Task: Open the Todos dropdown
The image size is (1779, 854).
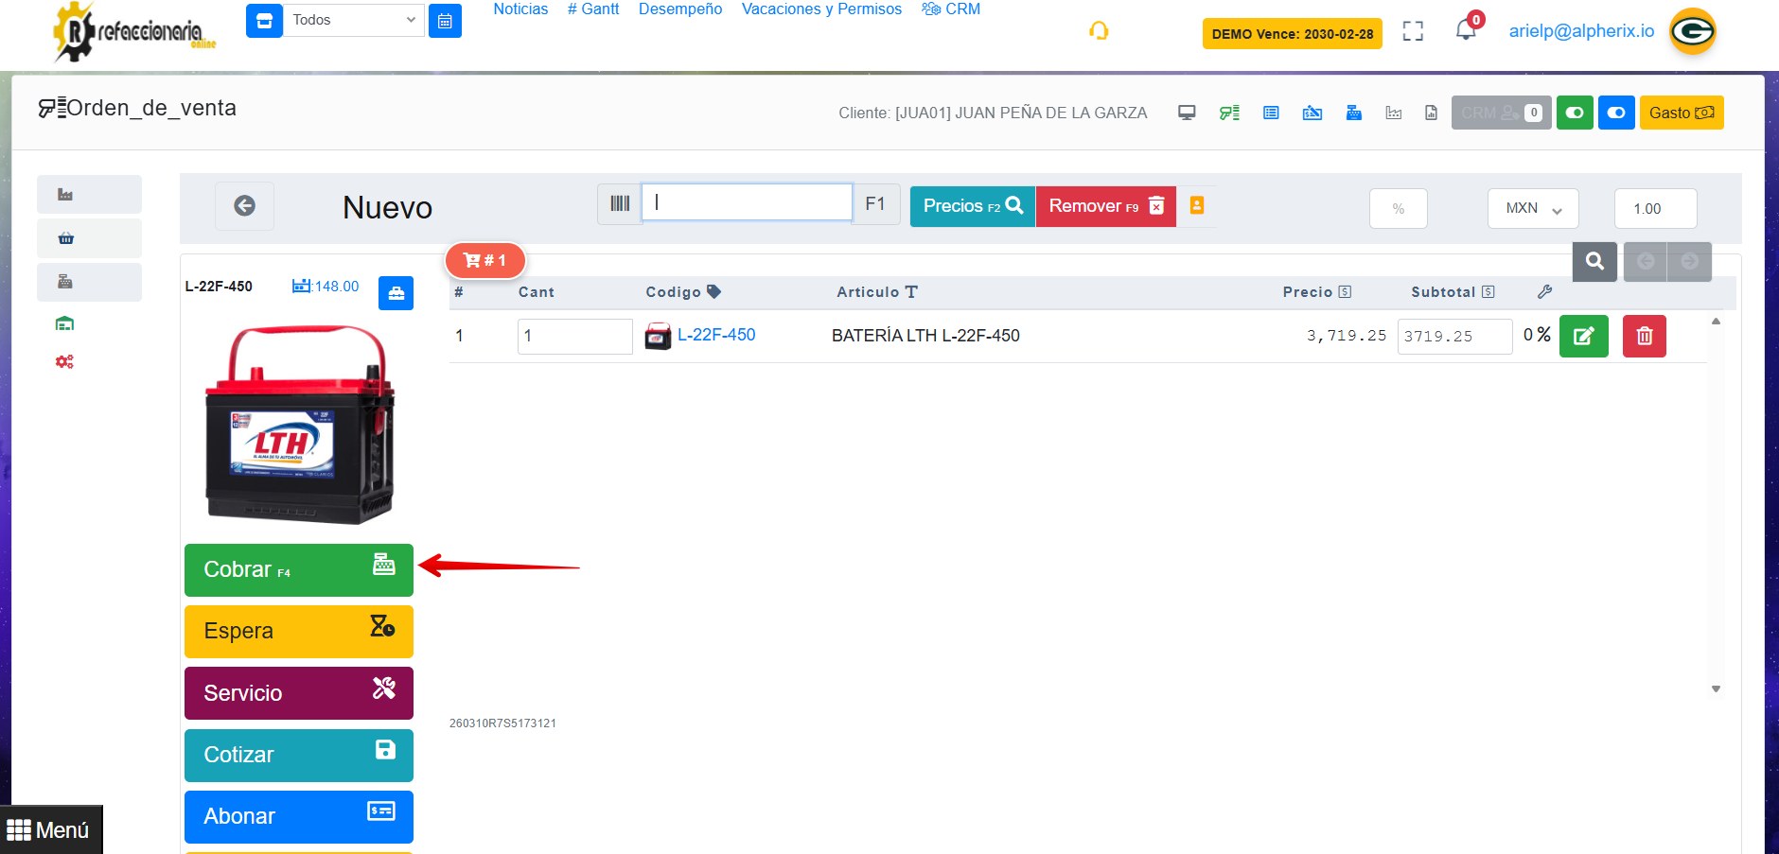Action: (354, 20)
